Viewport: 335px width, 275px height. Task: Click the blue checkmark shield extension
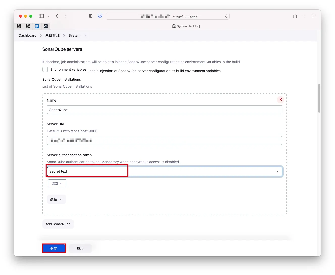100,16
